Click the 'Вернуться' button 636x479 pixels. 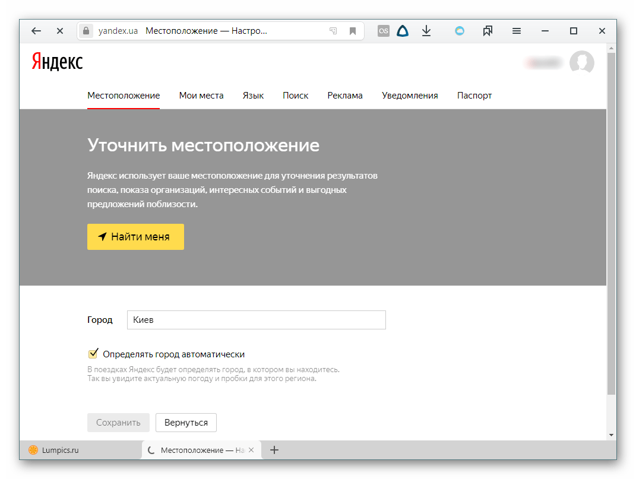(186, 423)
